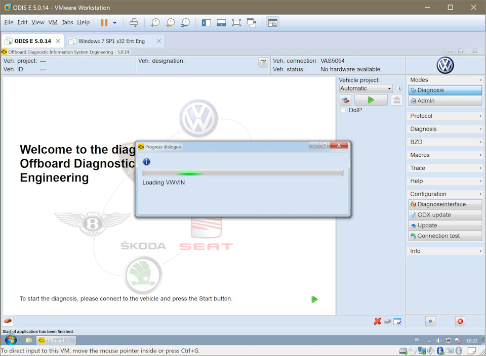Viewport: 486px width, 356px height.
Task: Collapse the Configuration section
Action: 445,194
